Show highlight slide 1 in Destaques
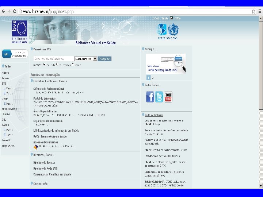 [148, 78]
